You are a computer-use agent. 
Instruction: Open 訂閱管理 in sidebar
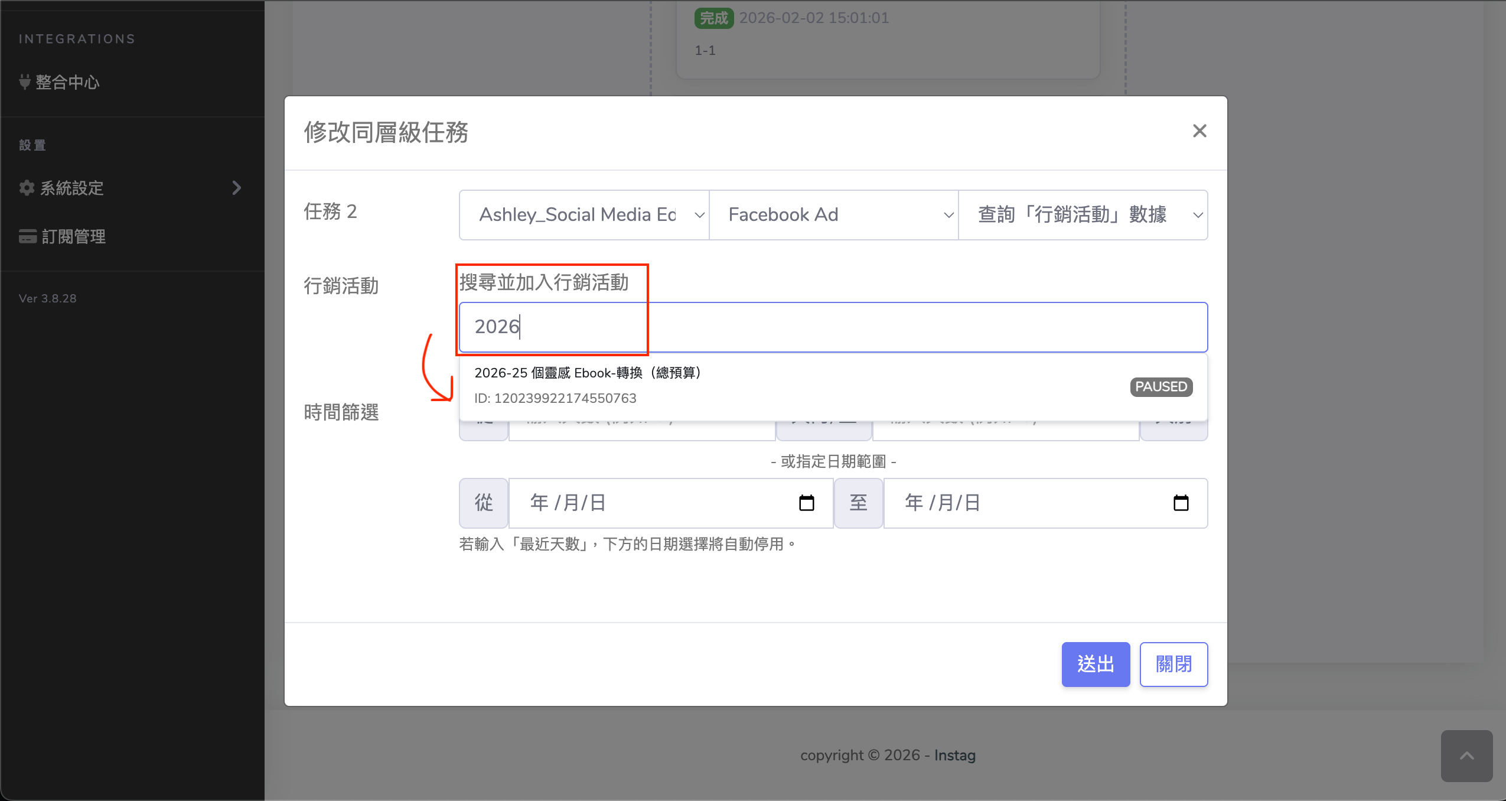coord(73,237)
